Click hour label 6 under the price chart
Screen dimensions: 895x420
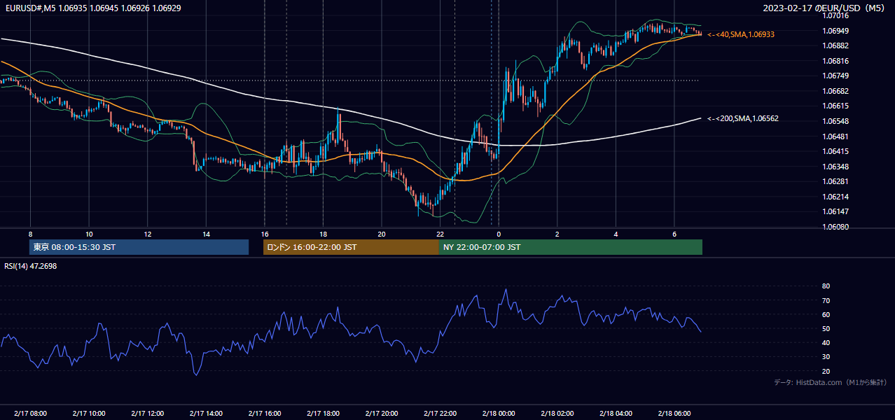pyautogui.click(x=674, y=234)
